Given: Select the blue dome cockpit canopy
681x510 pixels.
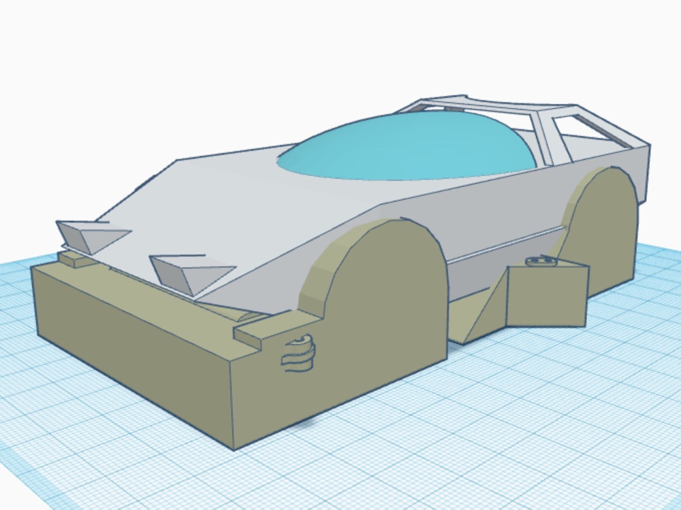Looking at the screenshot, I should [409, 148].
